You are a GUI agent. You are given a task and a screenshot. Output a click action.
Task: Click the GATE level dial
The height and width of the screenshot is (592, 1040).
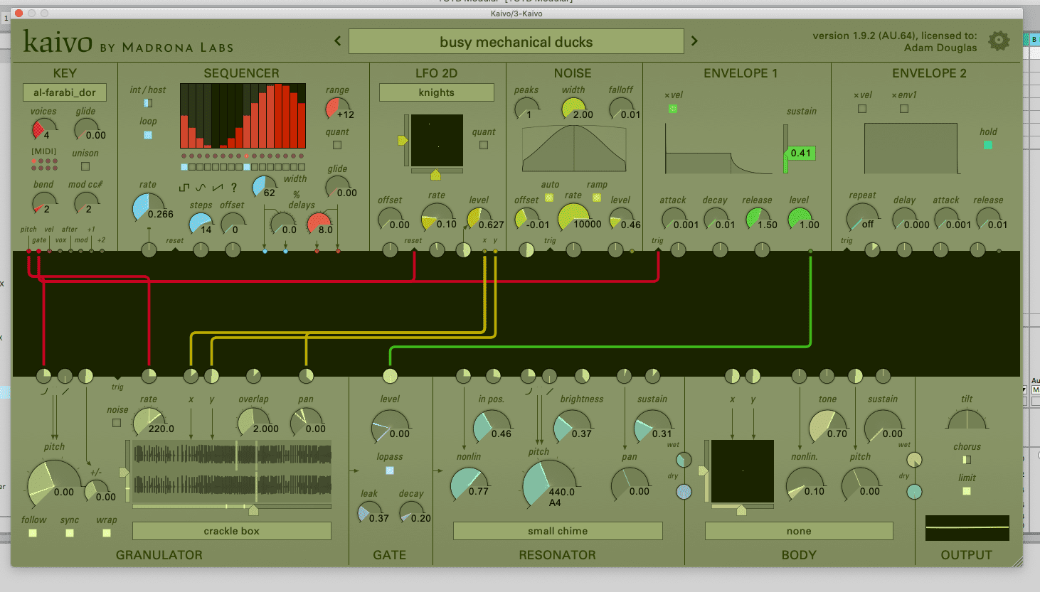tap(390, 427)
